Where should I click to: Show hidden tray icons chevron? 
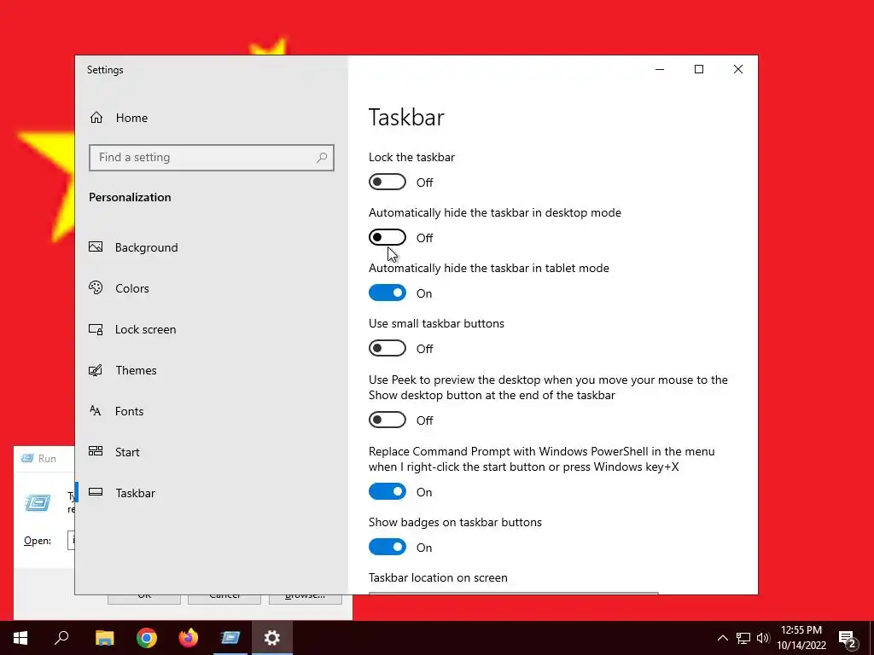point(722,638)
